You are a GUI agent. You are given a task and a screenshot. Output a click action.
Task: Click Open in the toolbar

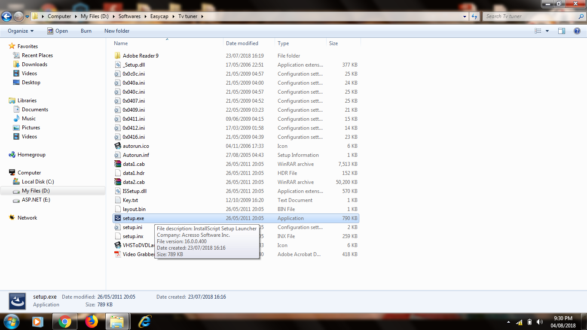click(x=57, y=31)
